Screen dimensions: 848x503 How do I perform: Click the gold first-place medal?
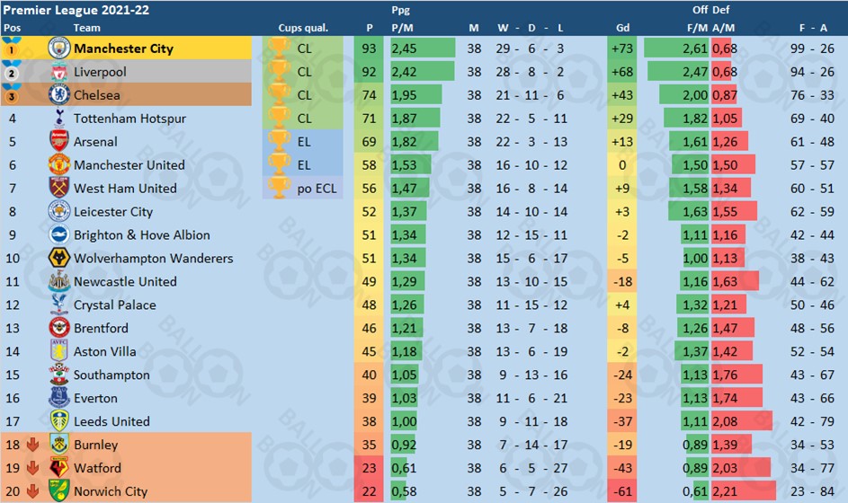click(12, 49)
